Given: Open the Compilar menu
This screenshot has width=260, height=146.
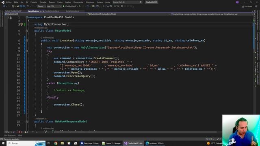Looking at the screenshot, I should click(x=43, y=2).
